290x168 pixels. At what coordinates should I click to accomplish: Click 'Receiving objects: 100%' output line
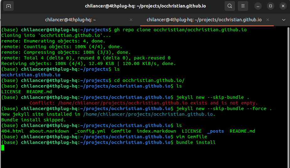[x=89, y=64]
